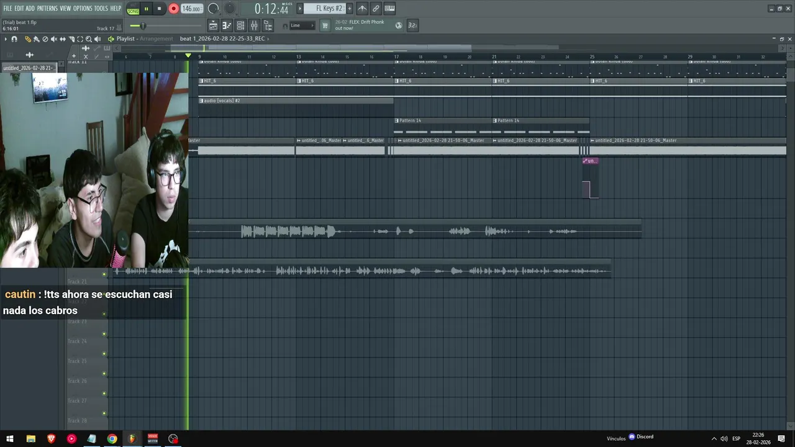Select the Mute tool
Image resolution: width=795 pixels, height=447 pixels.
53,39
